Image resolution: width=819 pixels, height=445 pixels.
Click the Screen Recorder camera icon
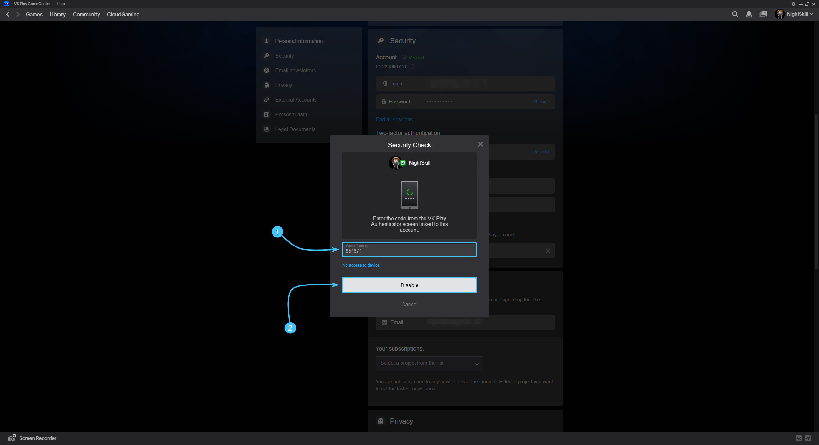click(12, 438)
